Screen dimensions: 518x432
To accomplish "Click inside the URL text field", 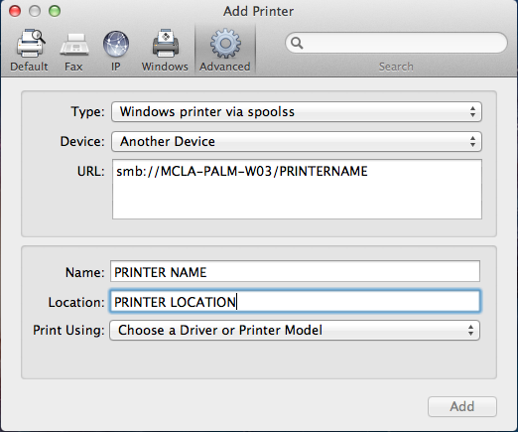I will click(297, 189).
